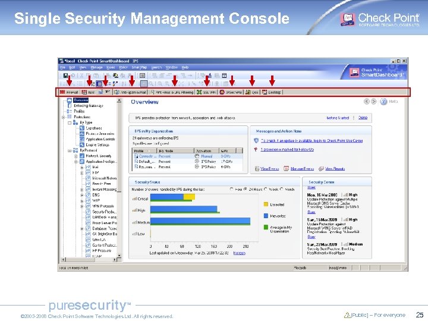Switch to the NAT tab
The width and height of the screenshot is (428, 321).
[88, 92]
